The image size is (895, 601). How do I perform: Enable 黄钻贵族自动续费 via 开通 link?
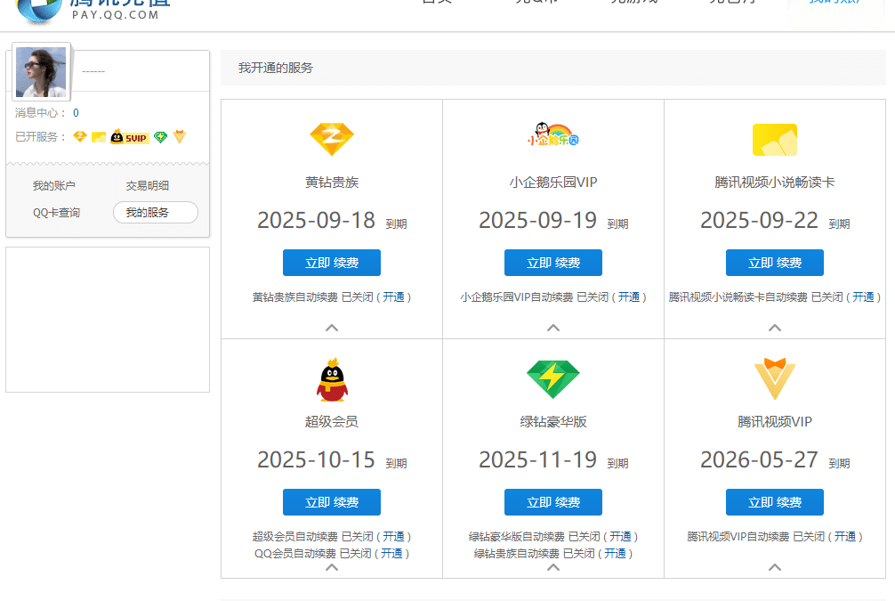tap(393, 297)
